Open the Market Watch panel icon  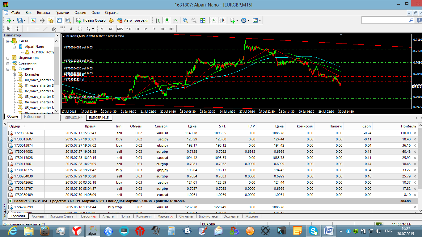pos(33,20)
